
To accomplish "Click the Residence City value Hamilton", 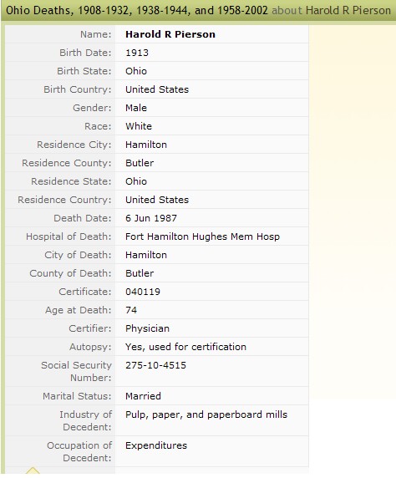I will [146, 145].
